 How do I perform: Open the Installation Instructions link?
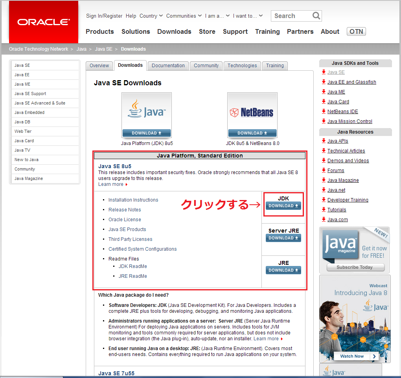(x=133, y=200)
